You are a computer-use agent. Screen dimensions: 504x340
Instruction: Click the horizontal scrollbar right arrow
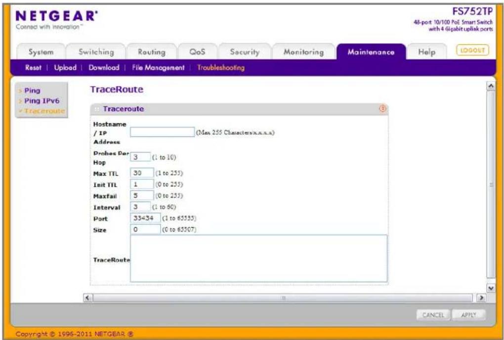(x=481, y=298)
